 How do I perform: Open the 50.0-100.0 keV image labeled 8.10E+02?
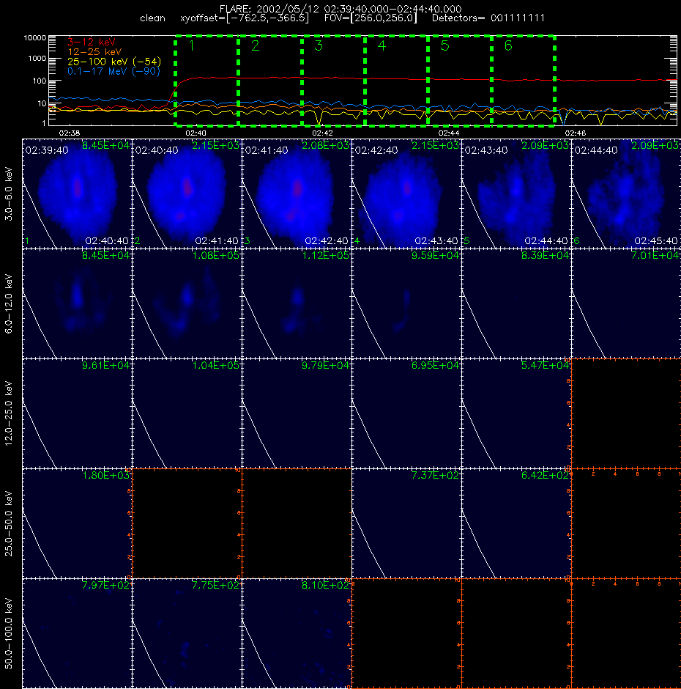[297, 633]
